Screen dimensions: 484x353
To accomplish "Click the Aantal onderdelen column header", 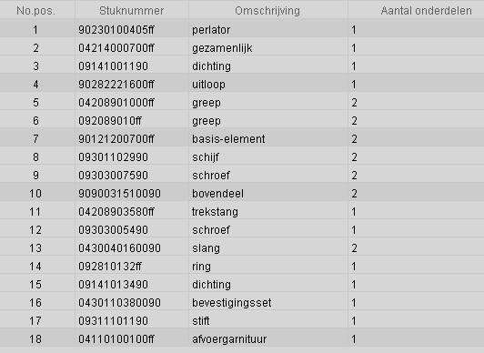I will point(416,10).
